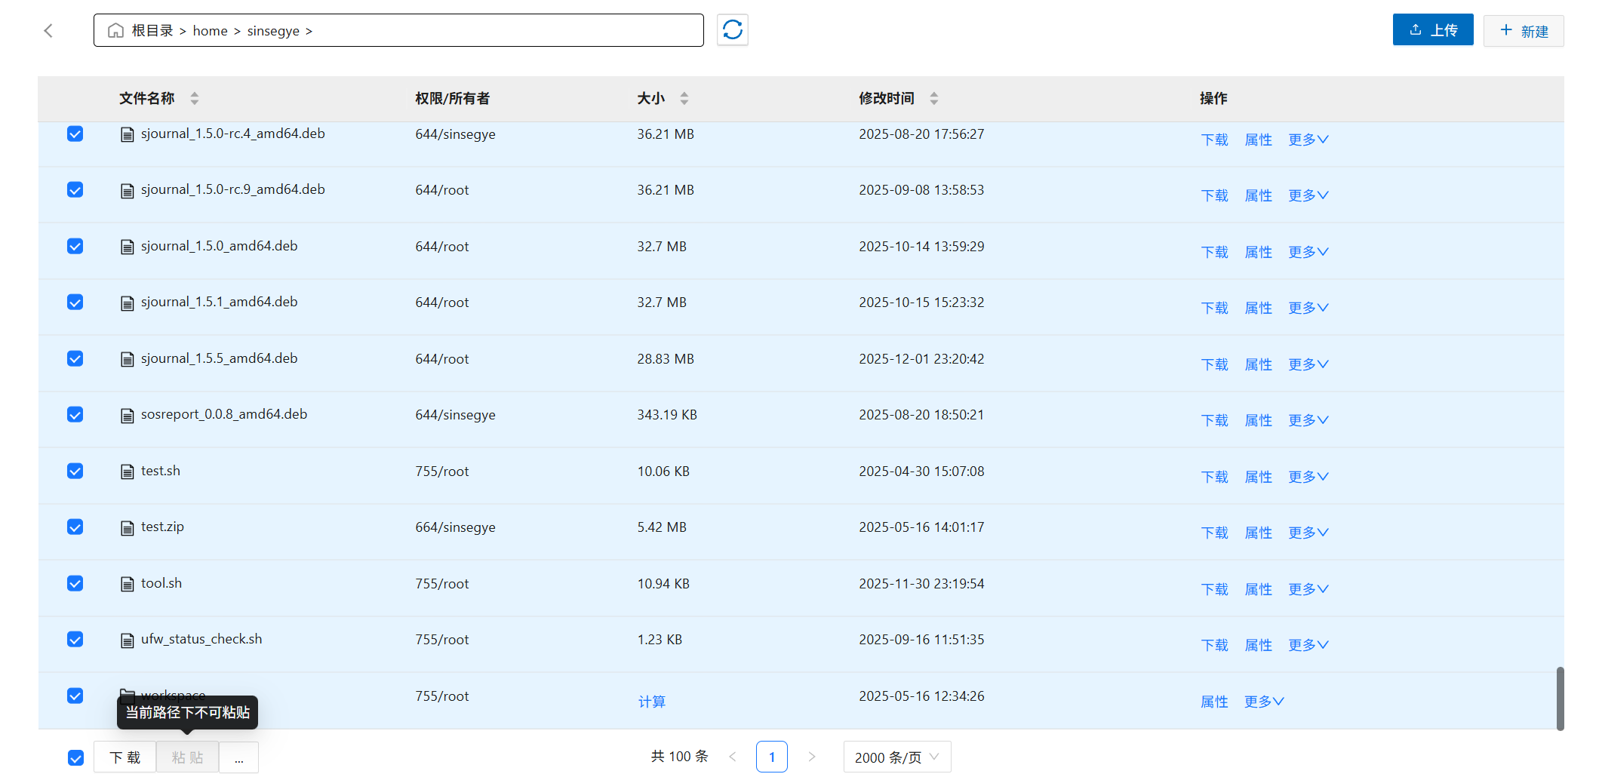The height and width of the screenshot is (774, 1599).
Task: Open page size dropdown 2000 条/页
Action: click(896, 757)
